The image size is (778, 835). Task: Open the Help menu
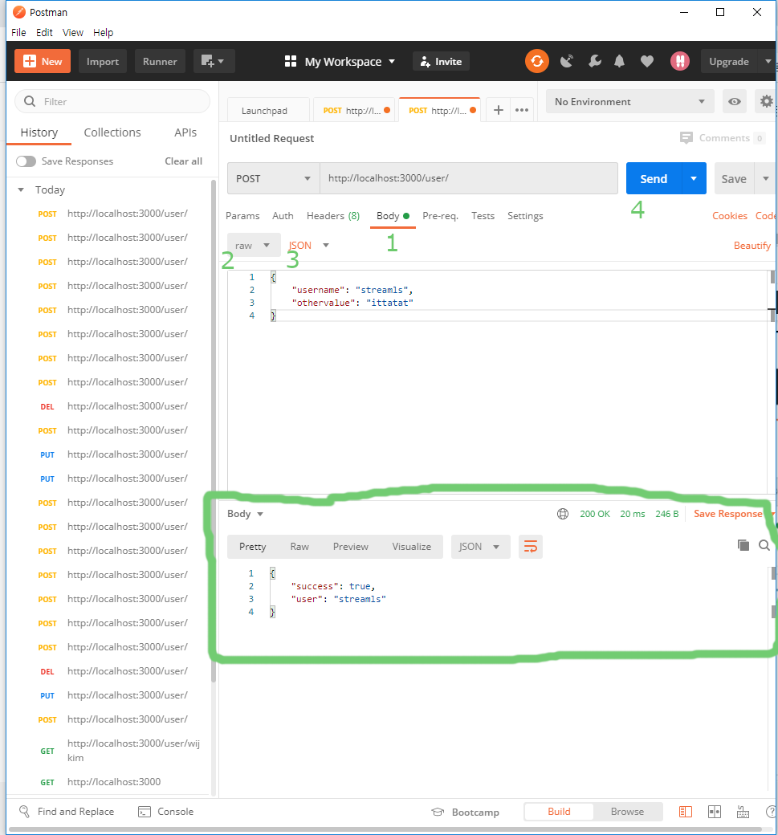click(104, 32)
